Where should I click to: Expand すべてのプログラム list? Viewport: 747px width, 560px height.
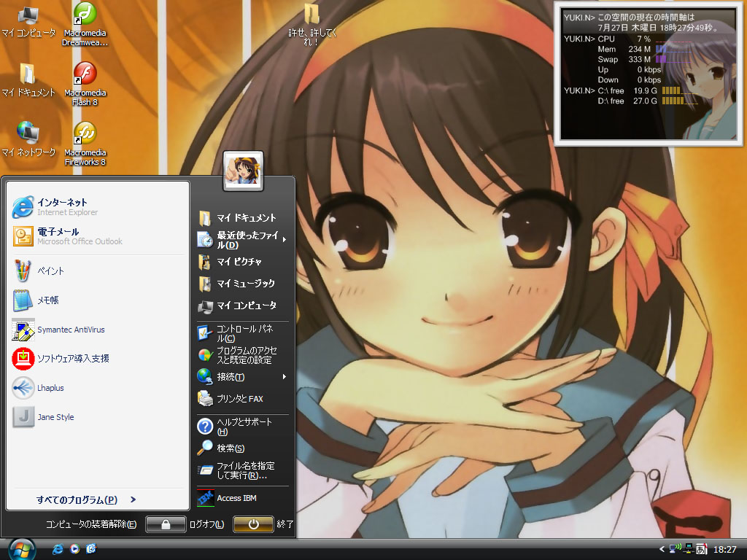coord(86,499)
